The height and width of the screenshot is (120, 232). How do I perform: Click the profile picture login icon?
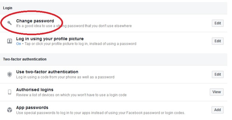[10, 41]
